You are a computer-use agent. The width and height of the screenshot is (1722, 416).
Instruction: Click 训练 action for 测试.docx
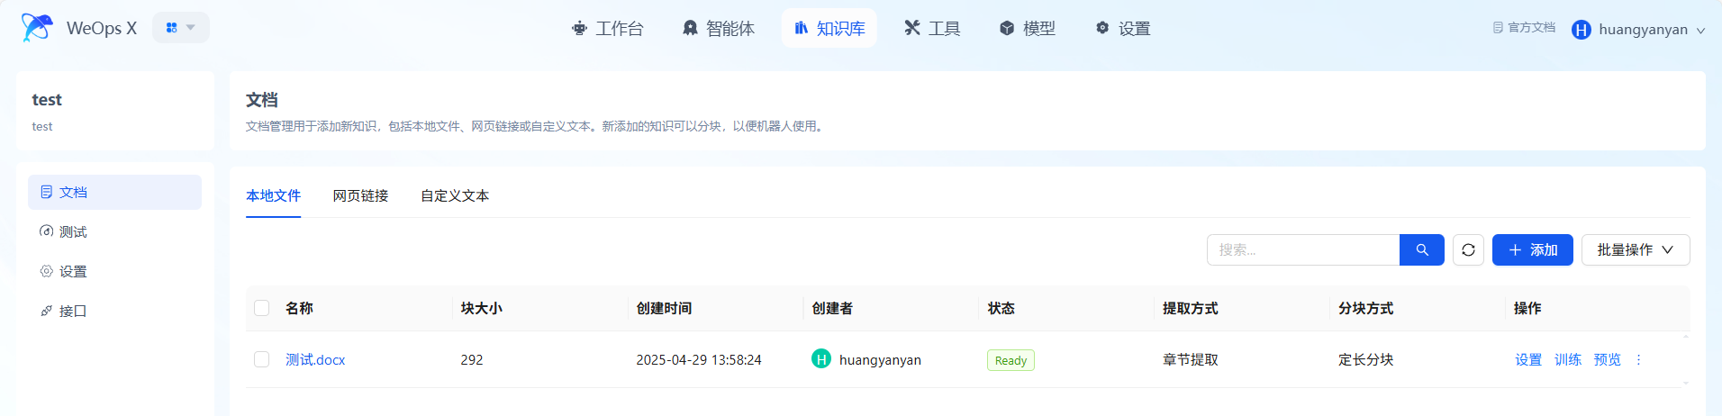[1568, 359]
